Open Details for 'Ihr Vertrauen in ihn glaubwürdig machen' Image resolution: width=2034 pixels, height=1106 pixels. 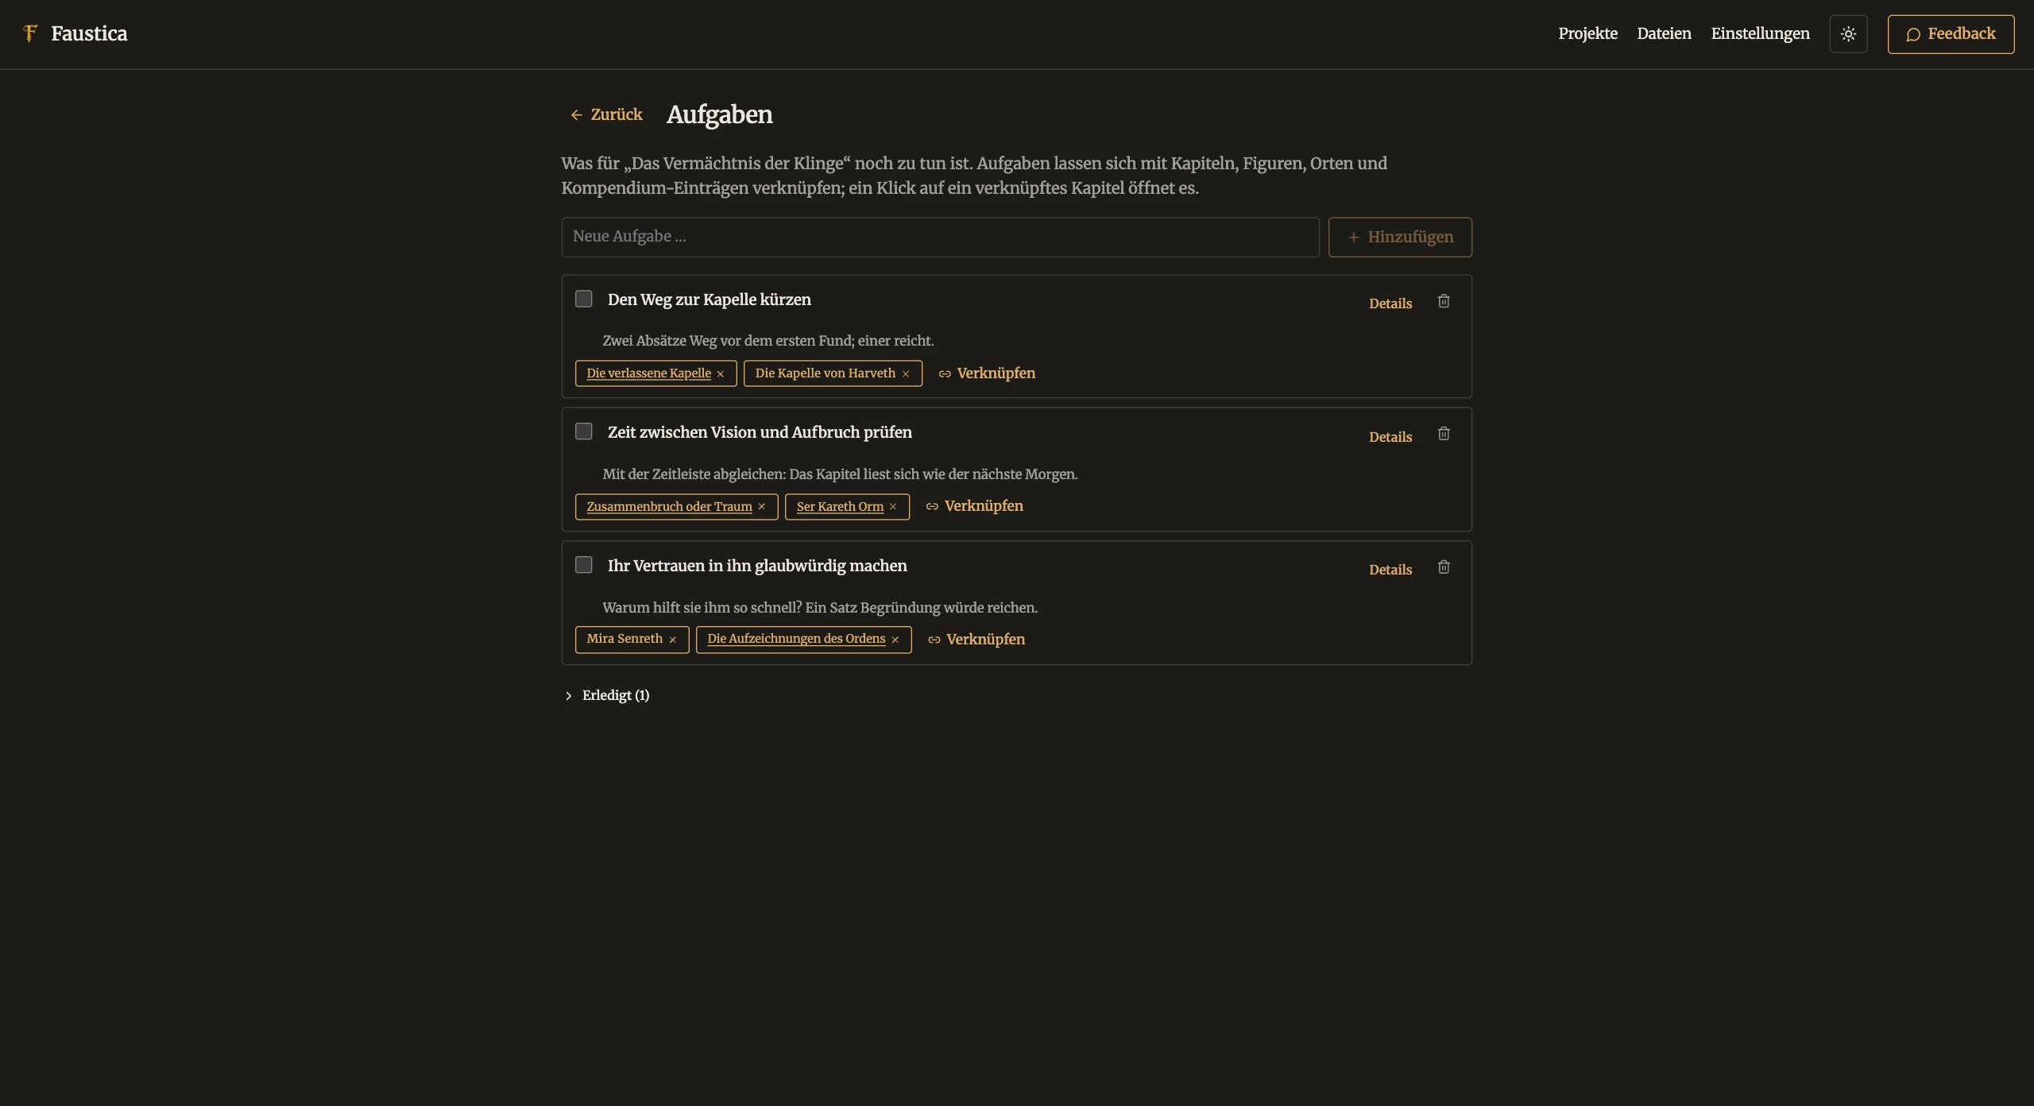pyautogui.click(x=1390, y=570)
